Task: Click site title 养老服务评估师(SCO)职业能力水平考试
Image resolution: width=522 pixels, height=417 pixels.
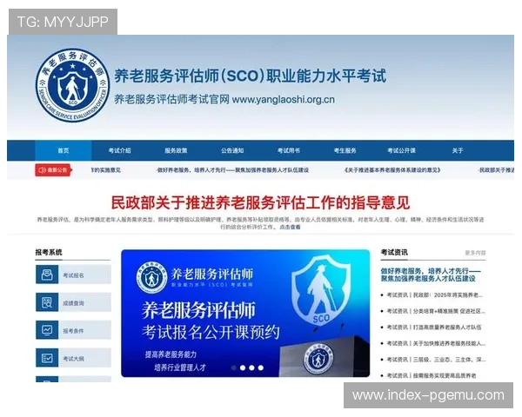Action: click(251, 76)
